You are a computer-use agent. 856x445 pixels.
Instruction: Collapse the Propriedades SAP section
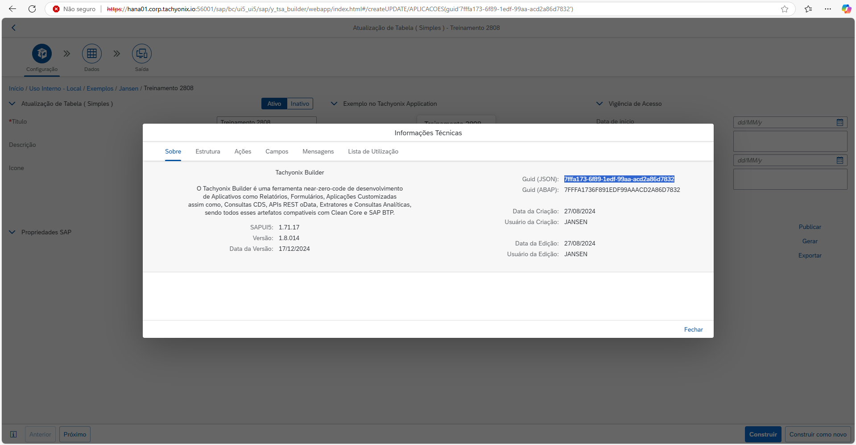pos(12,232)
